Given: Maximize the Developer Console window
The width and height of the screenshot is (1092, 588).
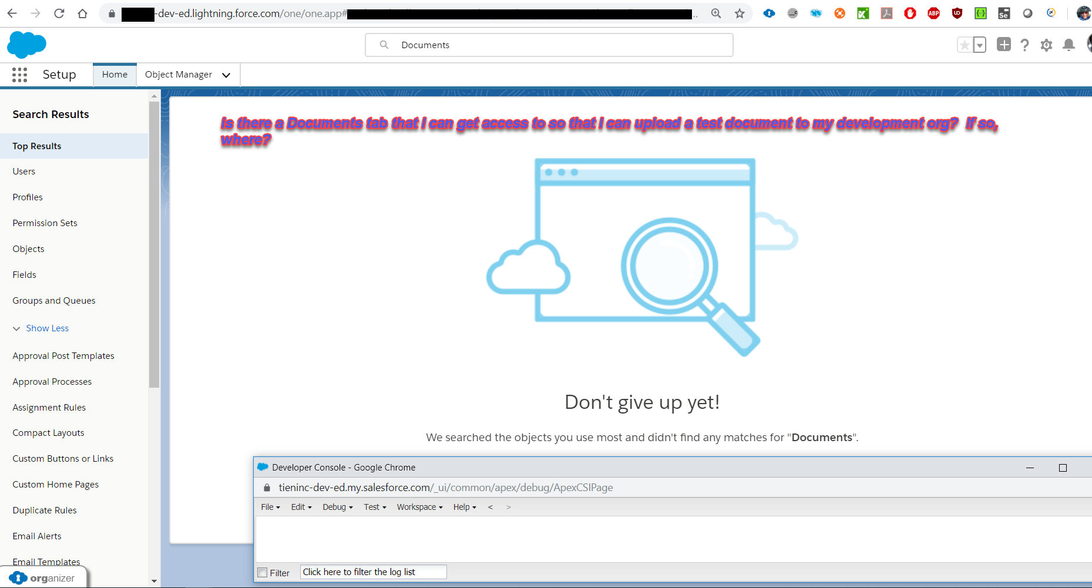Looking at the screenshot, I should point(1063,468).
